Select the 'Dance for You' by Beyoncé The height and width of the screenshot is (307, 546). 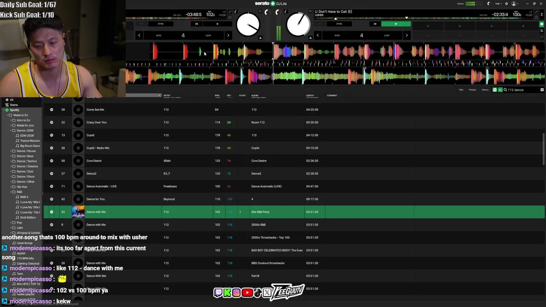point(294,199)
